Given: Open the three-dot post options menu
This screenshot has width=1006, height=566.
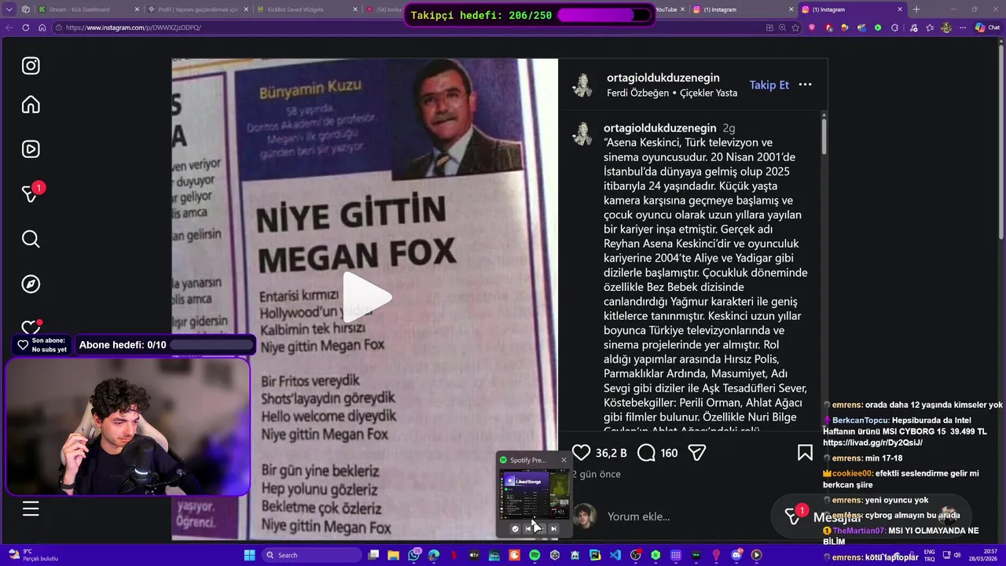Looking at the screenshot, I should [x=805, y=85].
